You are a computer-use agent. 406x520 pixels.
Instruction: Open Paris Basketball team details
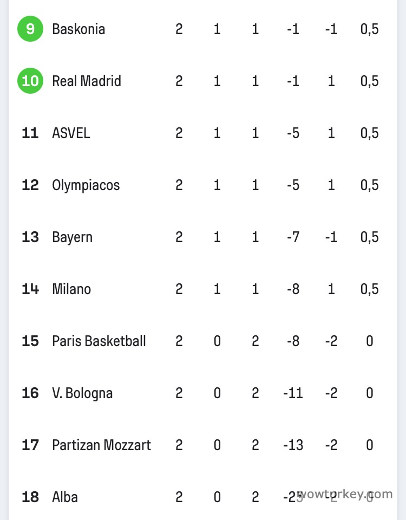point(99,341)
